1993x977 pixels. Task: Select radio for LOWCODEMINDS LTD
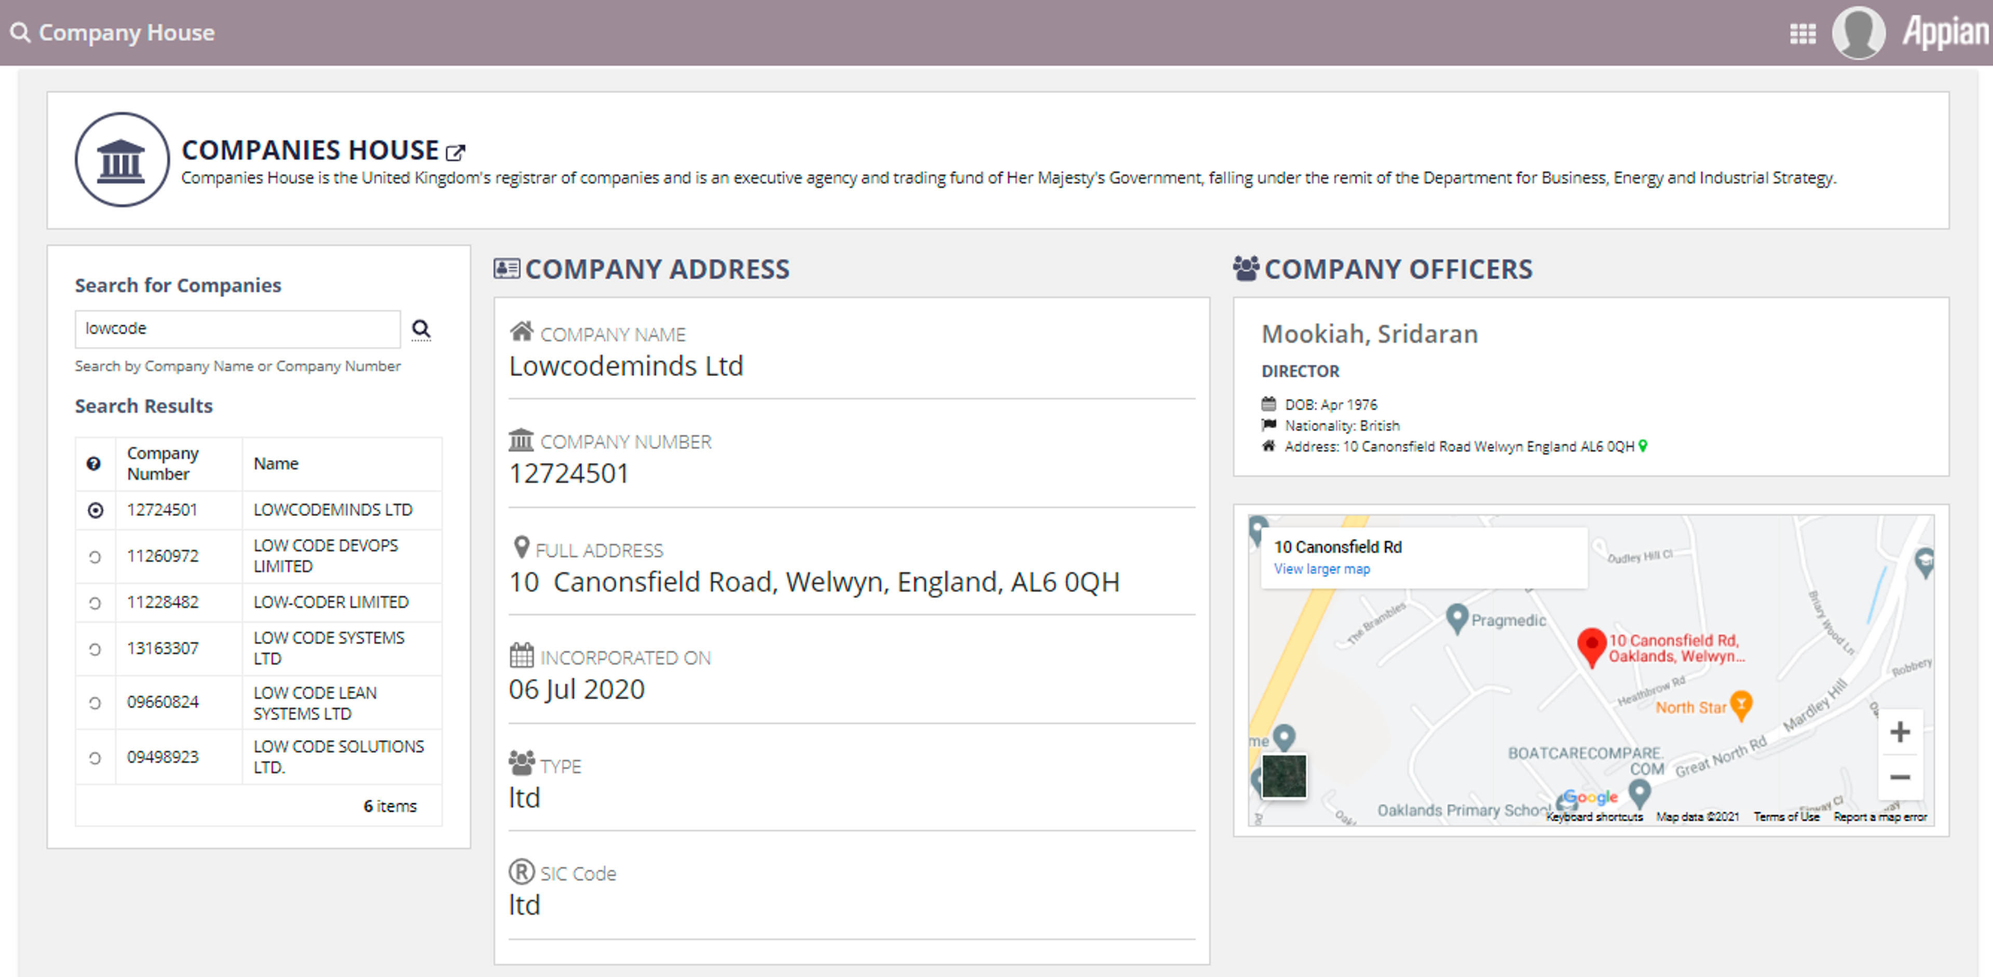point(95,510)
